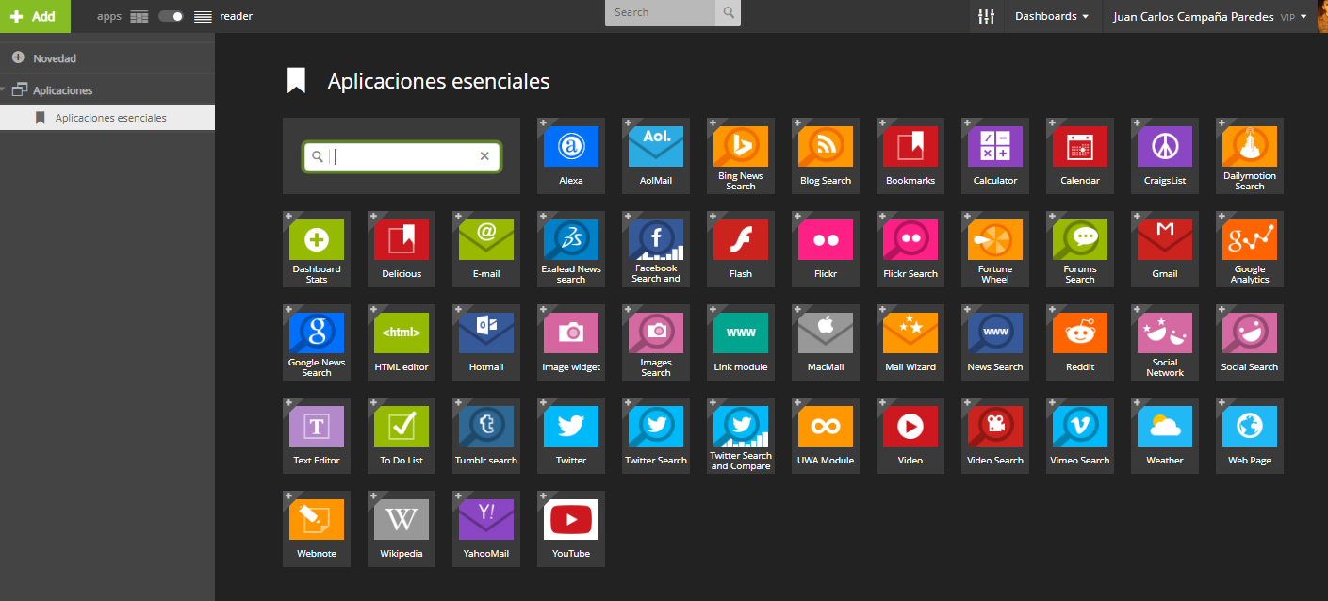
Task: Select the Facebook Search and app
Action: click(x=656, y=249)
